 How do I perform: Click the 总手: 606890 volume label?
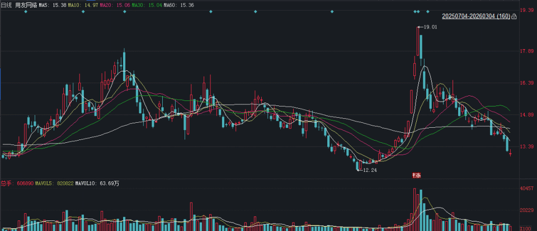coord(17,184)
